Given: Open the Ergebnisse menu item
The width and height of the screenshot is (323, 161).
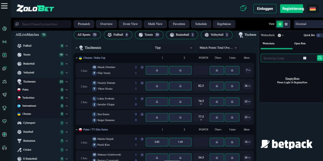Looking at the screenshot, I should tap(224, 24).
